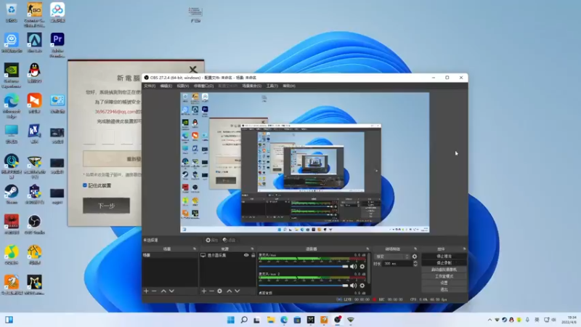The width and height of the screenshot is (581, 327).
Task: Select the Steam desktop icon
Action: [x=12, y=194]
